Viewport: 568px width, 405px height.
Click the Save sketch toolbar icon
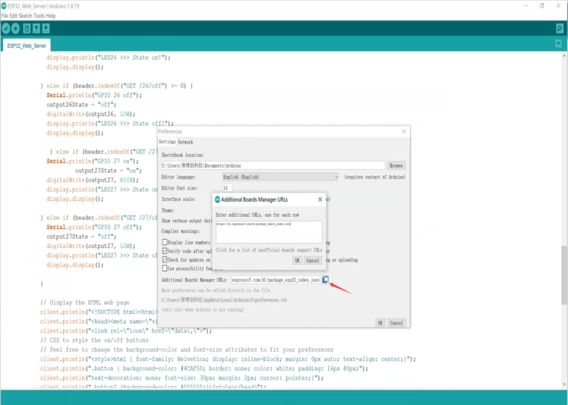point(46,28)
